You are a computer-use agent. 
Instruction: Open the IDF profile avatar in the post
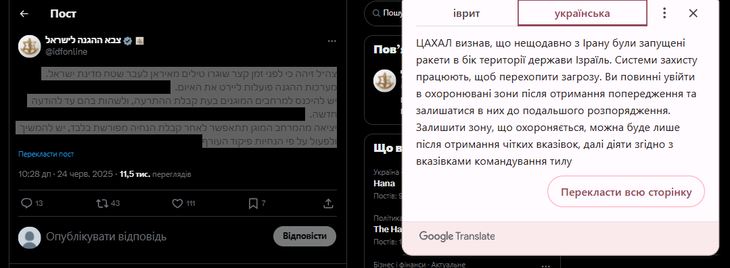29,46
